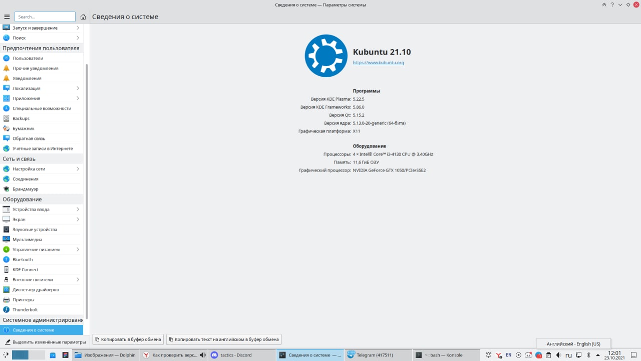Image resolution: width=641 pixels, height=361 pixels.
Task: Open Звуковые устройства settings
Action: pyautogui.click(x=42, y=229)
